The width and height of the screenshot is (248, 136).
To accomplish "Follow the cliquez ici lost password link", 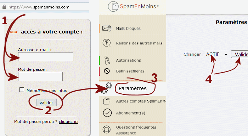I will (x=68, y=122).
